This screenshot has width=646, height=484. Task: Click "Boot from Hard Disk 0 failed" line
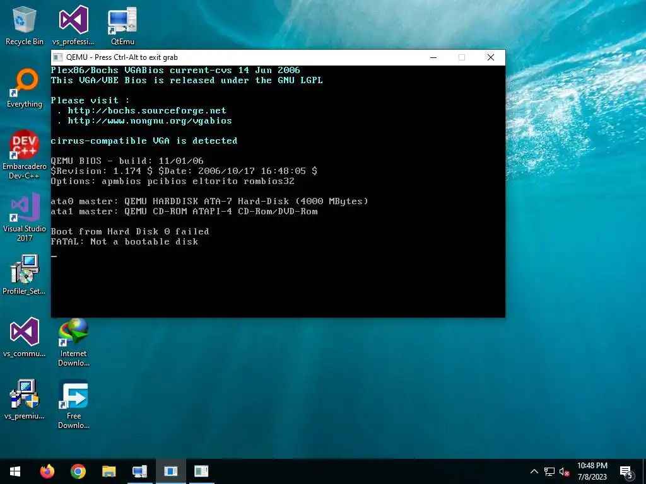pos(130,232)
